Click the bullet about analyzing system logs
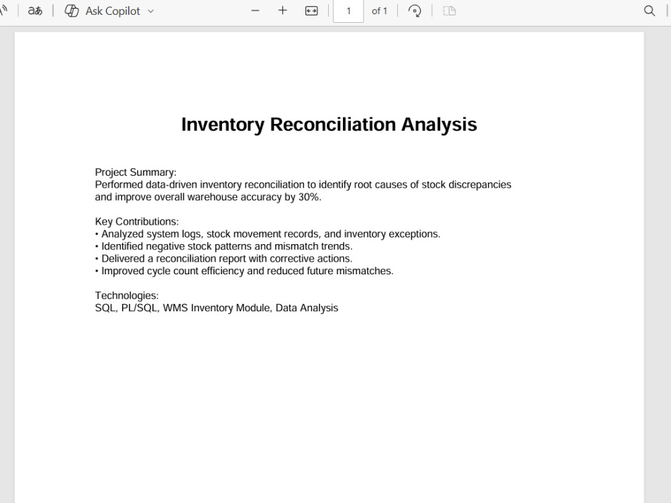 (268, 233)
